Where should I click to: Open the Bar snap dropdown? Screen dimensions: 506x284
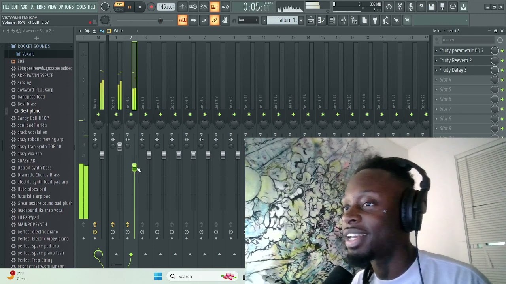tap(247, 20)
